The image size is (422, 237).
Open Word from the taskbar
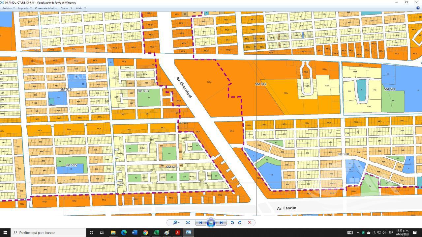(x=135, y=233)
